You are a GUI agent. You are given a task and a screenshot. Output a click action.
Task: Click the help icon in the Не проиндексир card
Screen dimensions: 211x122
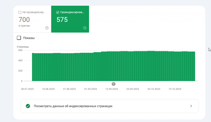(47, 28)
